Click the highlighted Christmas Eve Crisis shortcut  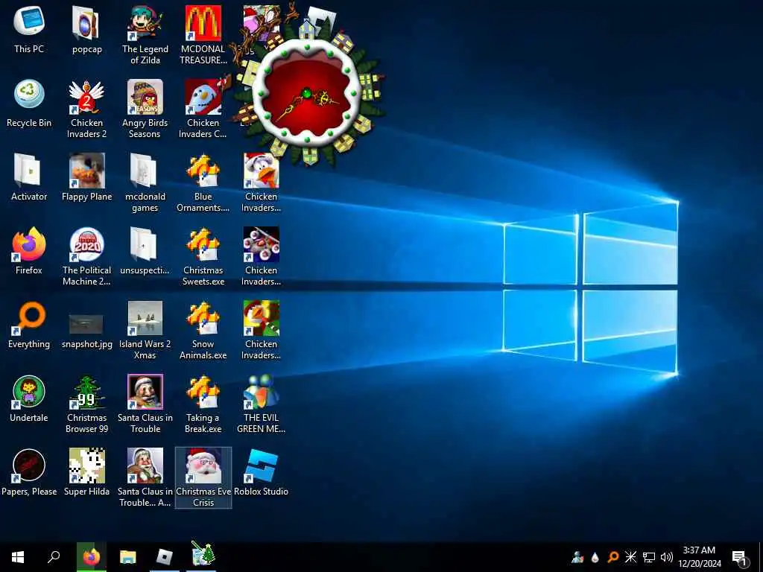click(203, 478)
